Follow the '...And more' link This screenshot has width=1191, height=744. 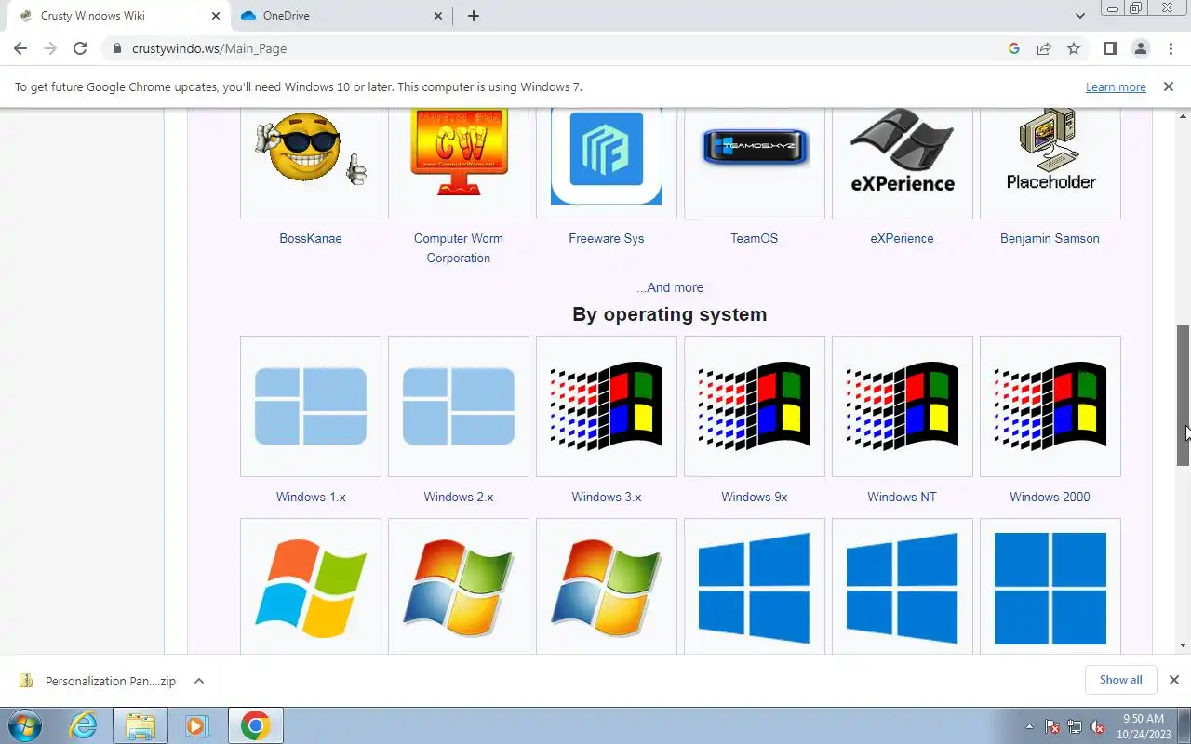pos(670,287)
